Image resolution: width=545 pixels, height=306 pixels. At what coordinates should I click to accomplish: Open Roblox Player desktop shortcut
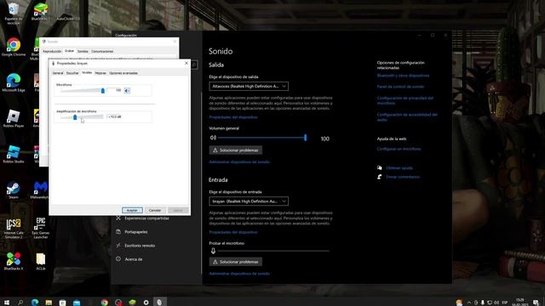[14, 118]
